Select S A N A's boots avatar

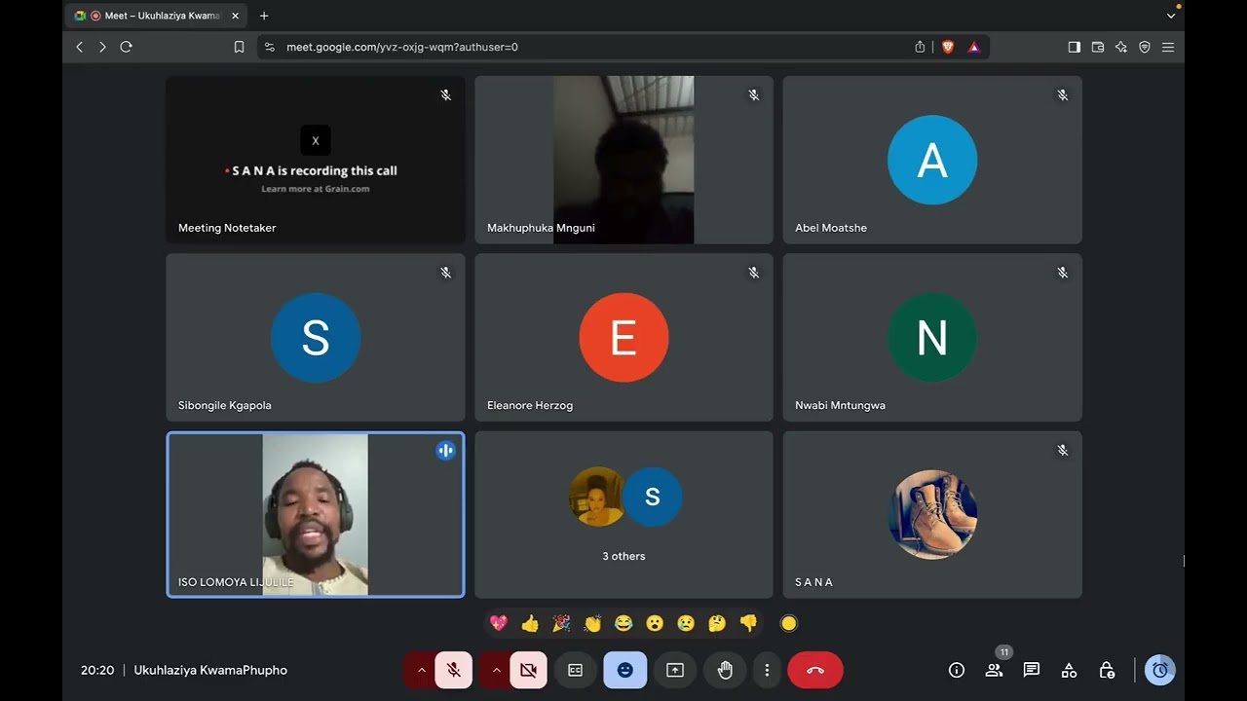(x=932, y=514)
